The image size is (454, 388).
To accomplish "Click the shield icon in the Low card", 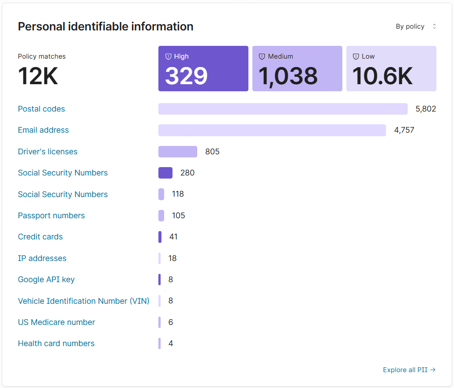I will [356, 56].
